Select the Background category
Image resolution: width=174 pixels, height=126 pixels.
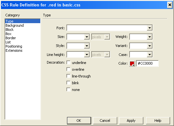[x=23, y=25]
